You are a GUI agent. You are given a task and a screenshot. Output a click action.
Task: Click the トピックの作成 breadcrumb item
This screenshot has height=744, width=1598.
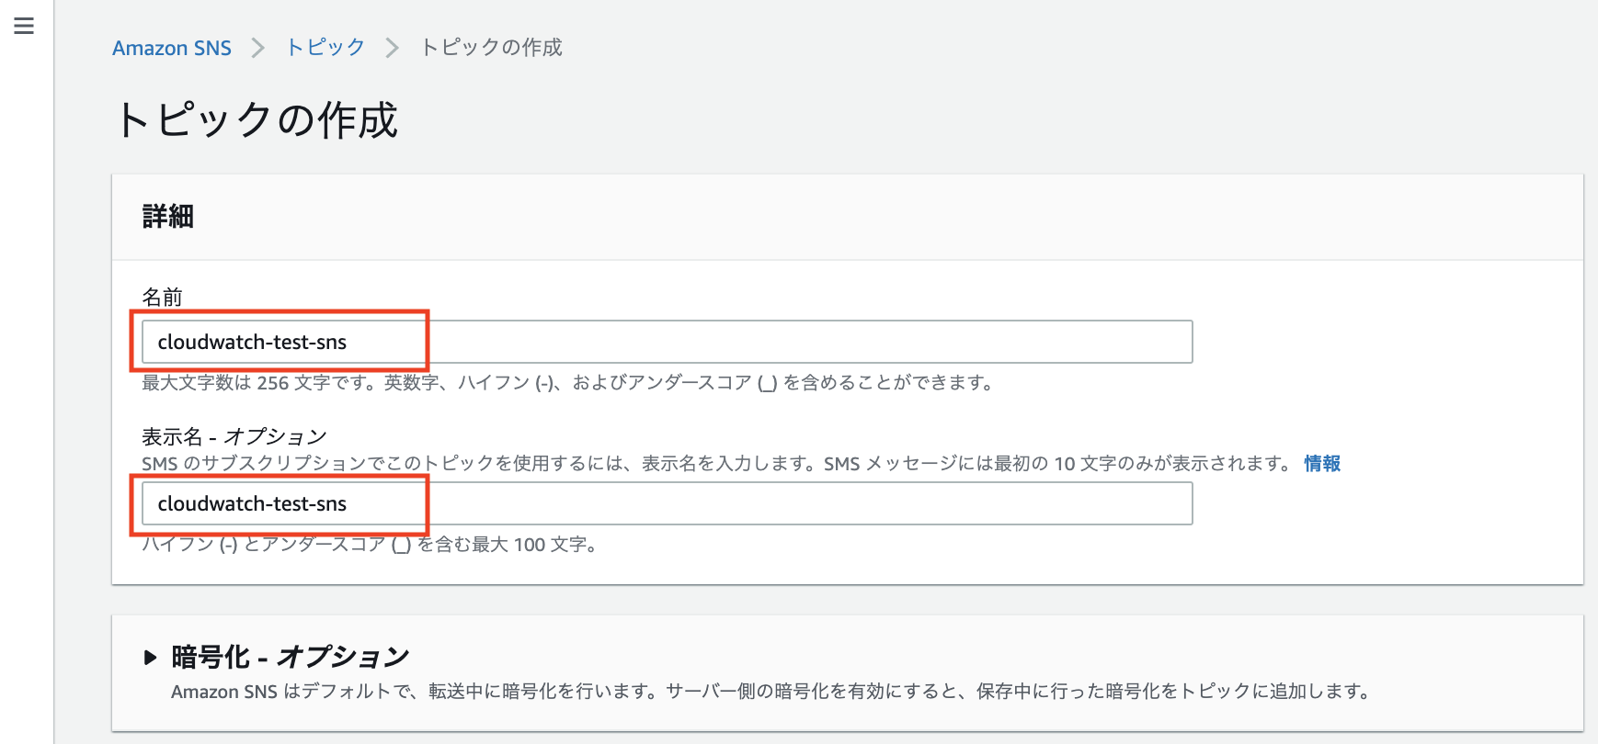coord(491,47)
